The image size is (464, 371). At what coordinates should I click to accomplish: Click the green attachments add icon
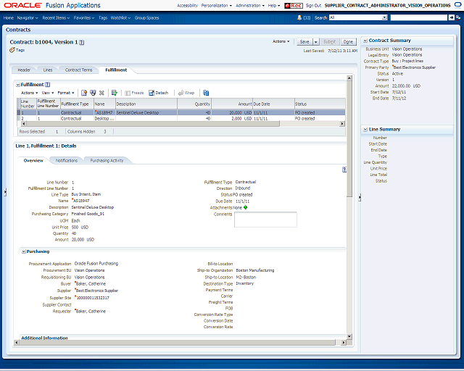[x=245, y=207]
